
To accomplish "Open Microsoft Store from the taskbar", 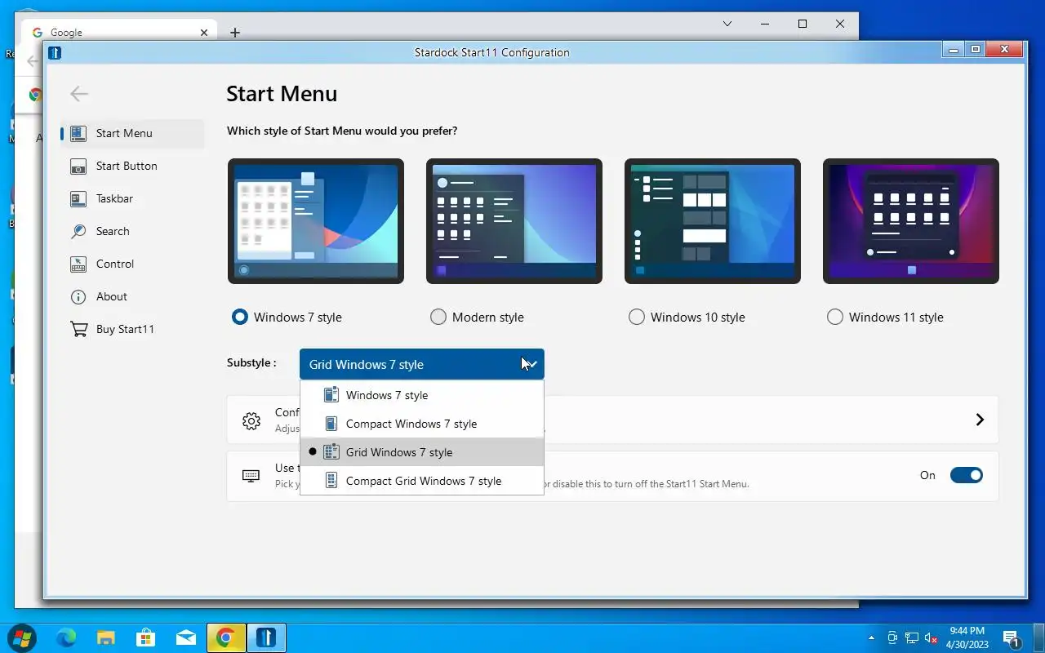I will coord(146,637).
